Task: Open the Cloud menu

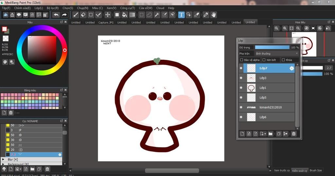Action: (160, 8)
